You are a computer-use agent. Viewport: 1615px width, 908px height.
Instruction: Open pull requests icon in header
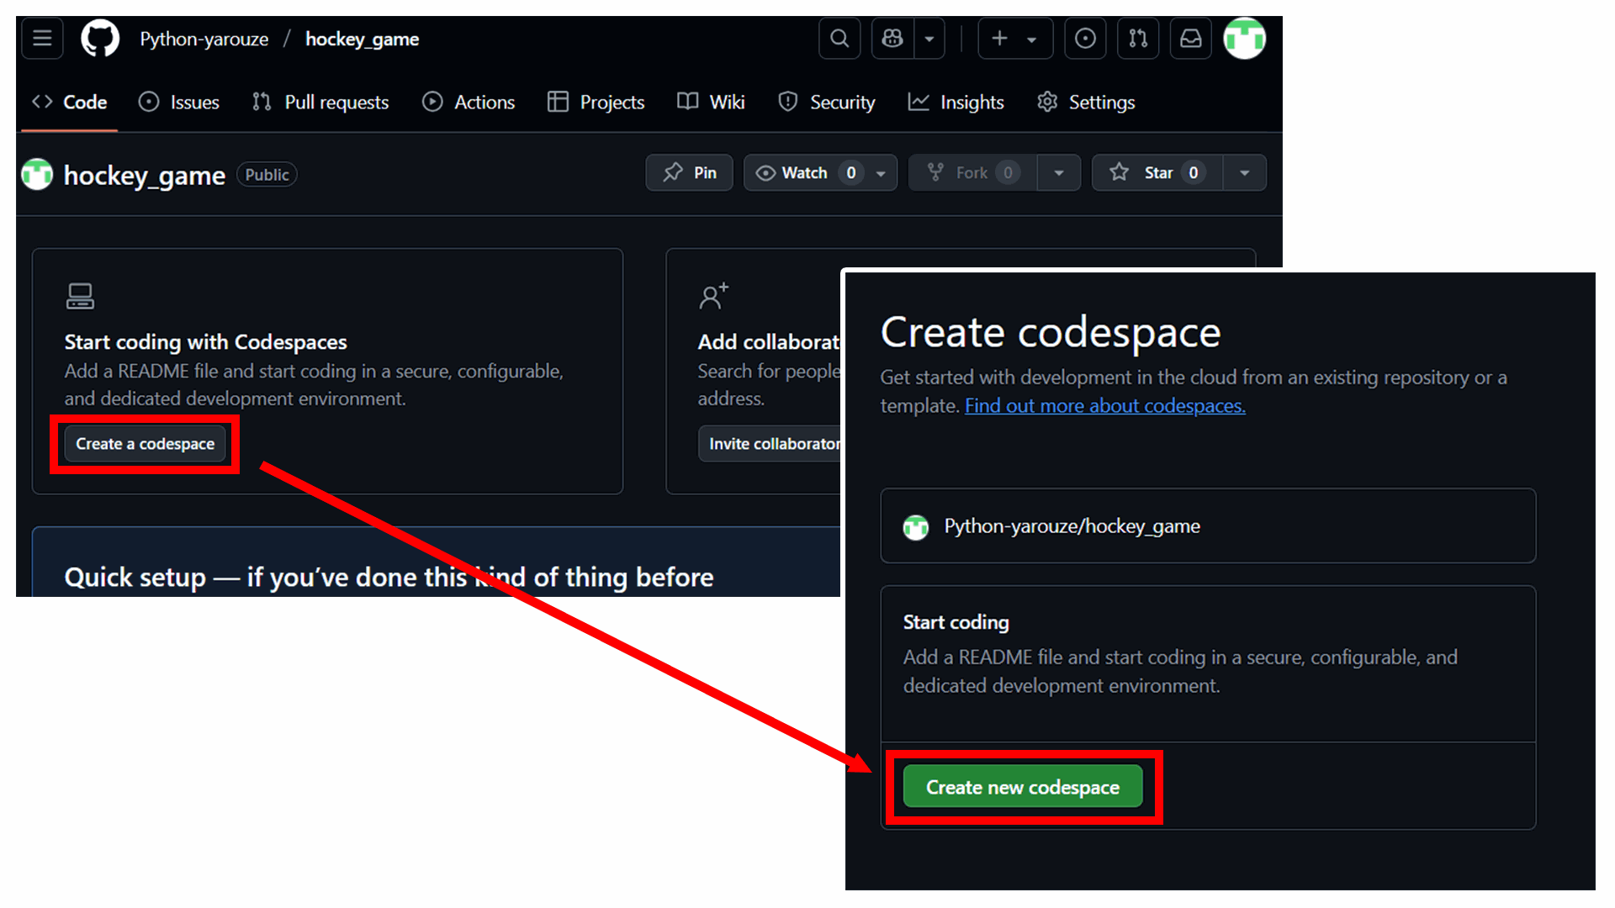[1138, 39]
